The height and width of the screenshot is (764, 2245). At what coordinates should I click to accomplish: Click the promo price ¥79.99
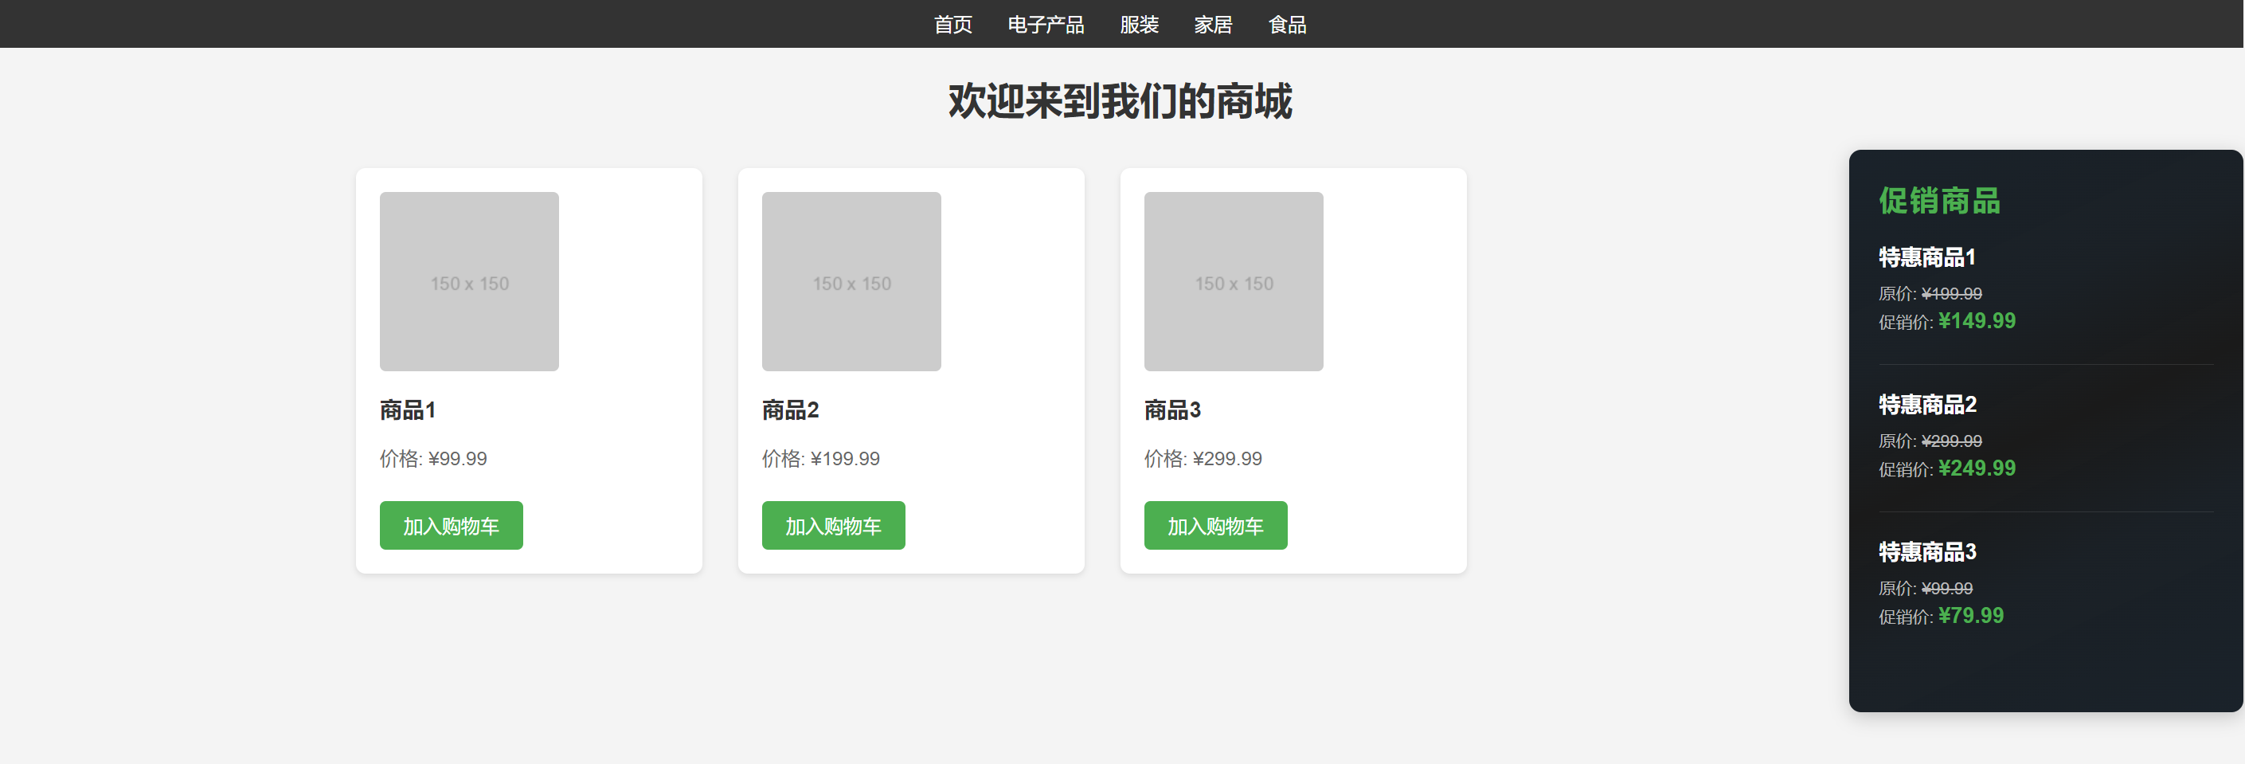1970,616
